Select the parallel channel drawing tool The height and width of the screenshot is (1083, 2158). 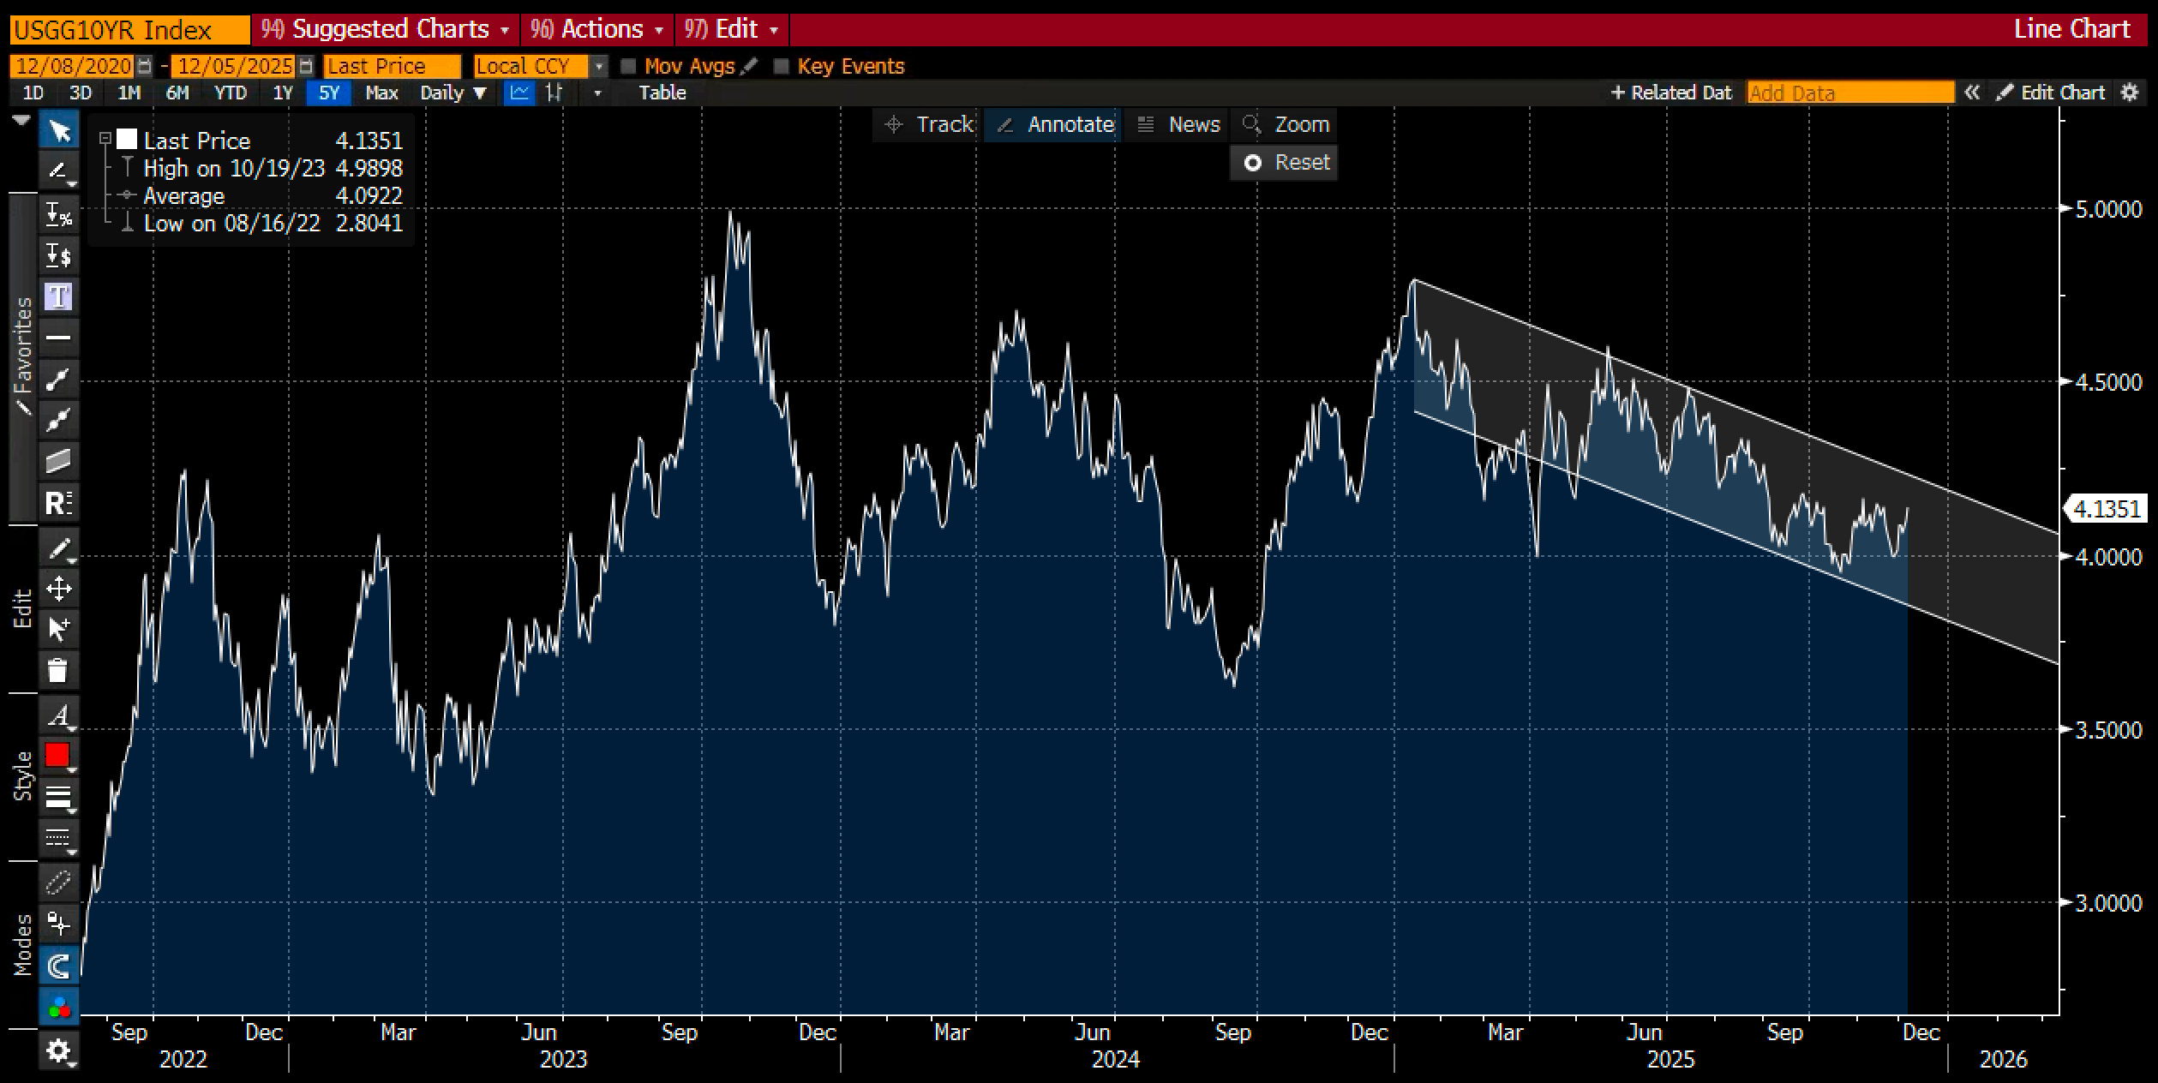pyautogui.click(x=58, y=461)
